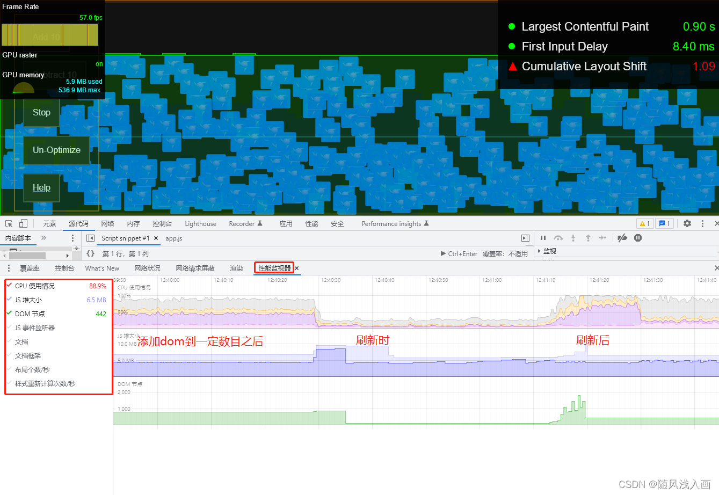Screen dimensions: 719x495
Task: Open the 覆盖率 drawer tab
Action: coord(30,268)
